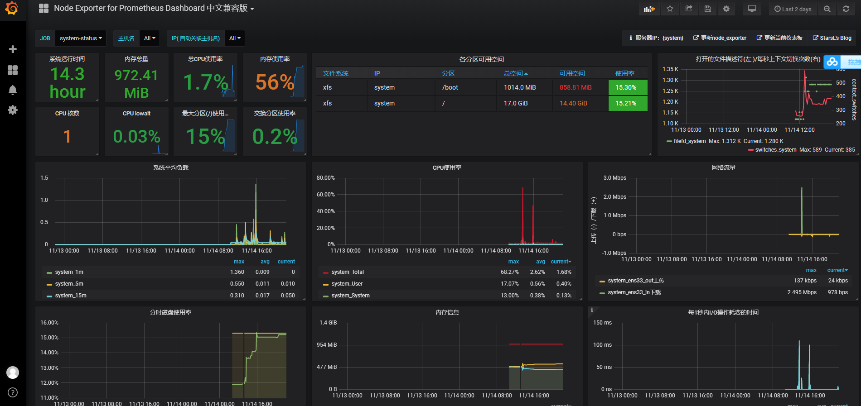Screen dimensions: 861x406
Task: Open the Alerting bell icon
Action: coord(13,90)
